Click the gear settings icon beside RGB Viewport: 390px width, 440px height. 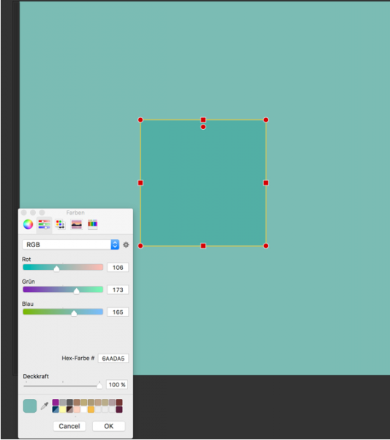pyautogui.click(x=126, y=245)
